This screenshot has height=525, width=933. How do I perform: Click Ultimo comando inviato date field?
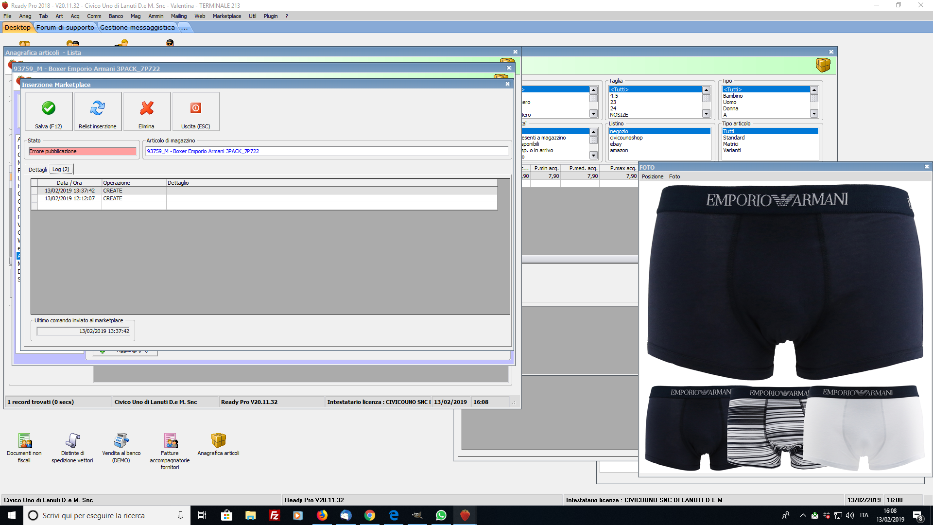point(84,331)
